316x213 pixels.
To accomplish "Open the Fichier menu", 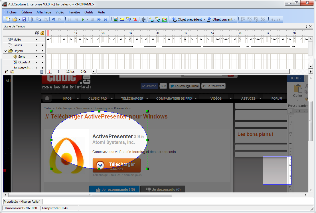I will (12, 12).
